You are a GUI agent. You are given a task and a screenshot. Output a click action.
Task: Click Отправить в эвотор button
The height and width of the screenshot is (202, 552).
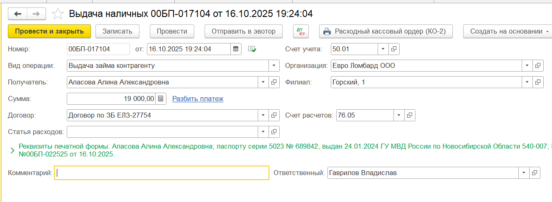(x=243, y=31)
